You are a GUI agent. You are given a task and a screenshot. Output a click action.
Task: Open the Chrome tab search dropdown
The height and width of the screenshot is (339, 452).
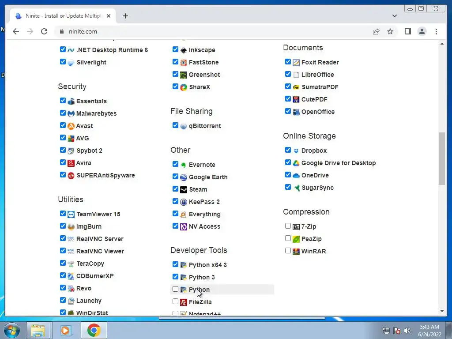click(x=394, y=16)
